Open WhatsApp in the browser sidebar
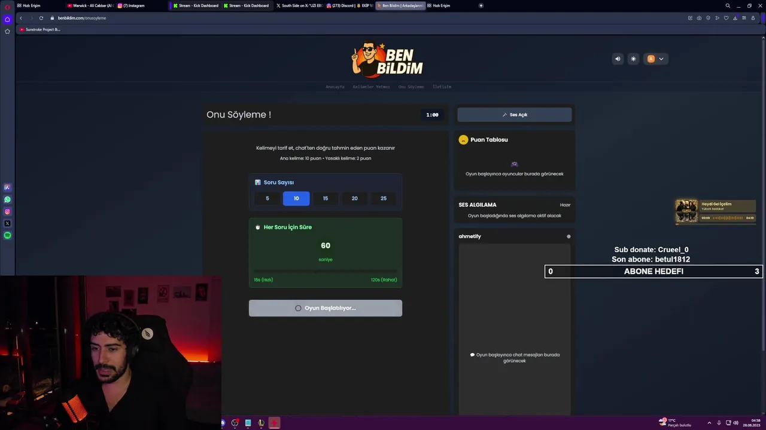This screenshot has height=430, width=766. (x=7, y=199)
